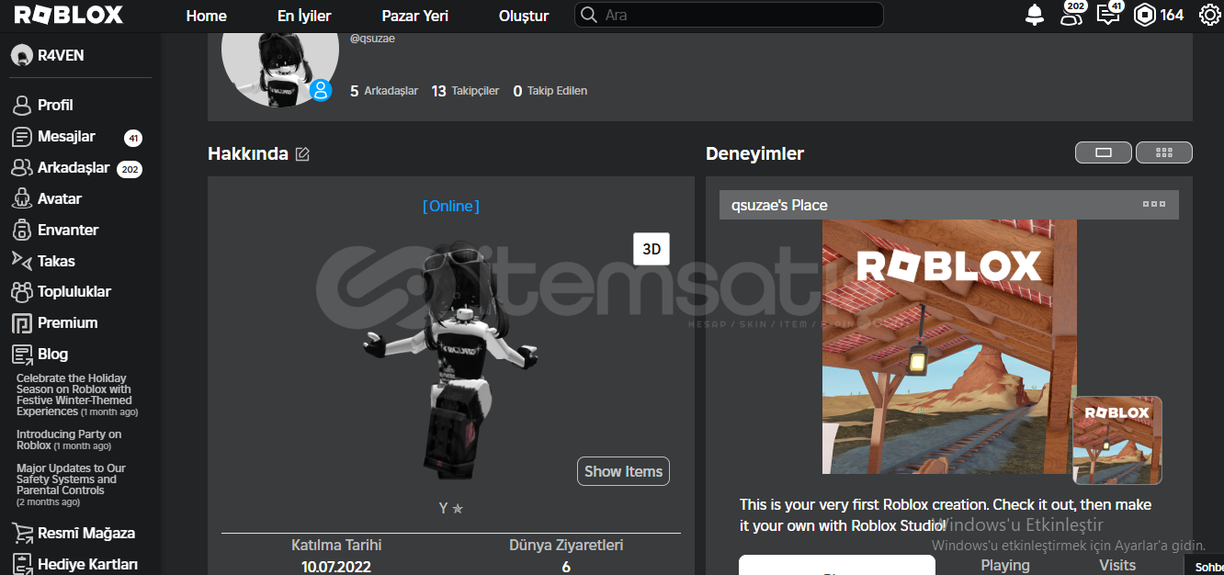Click the Dünya Ziyaretleri label
Viewport: 1224px width, 575px height.
[x=566, y=545]
